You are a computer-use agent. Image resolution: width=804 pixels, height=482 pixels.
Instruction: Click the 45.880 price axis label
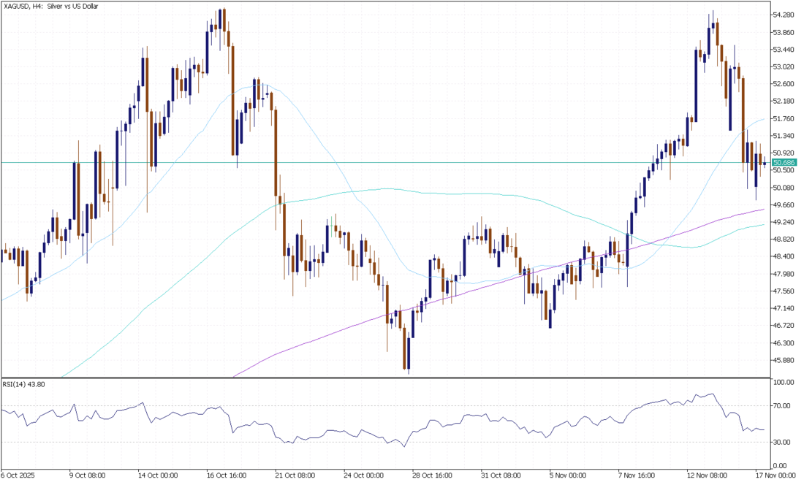(x=784, y=360)
